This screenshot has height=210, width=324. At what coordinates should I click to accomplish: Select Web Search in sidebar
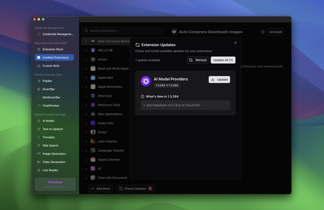pyautogui.click(x=50, y=145)
